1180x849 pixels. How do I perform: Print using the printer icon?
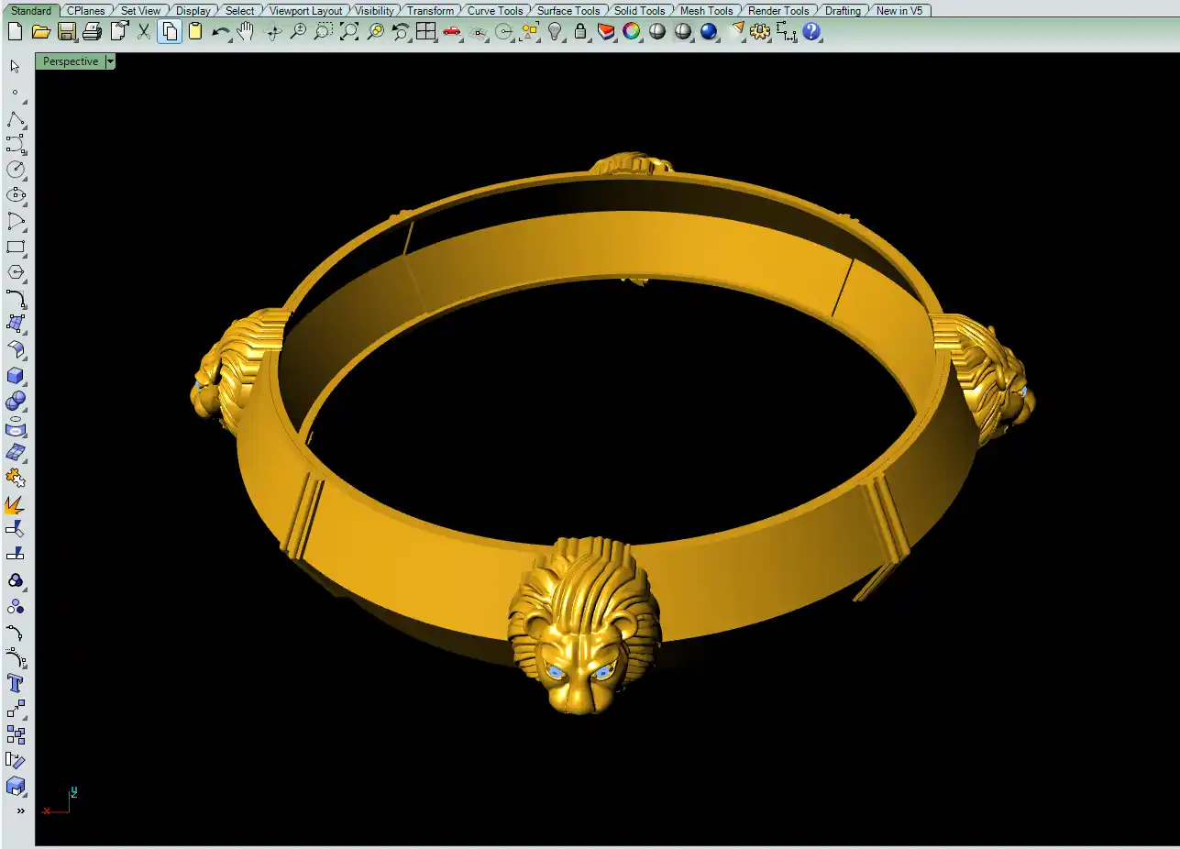click(92, 31)
